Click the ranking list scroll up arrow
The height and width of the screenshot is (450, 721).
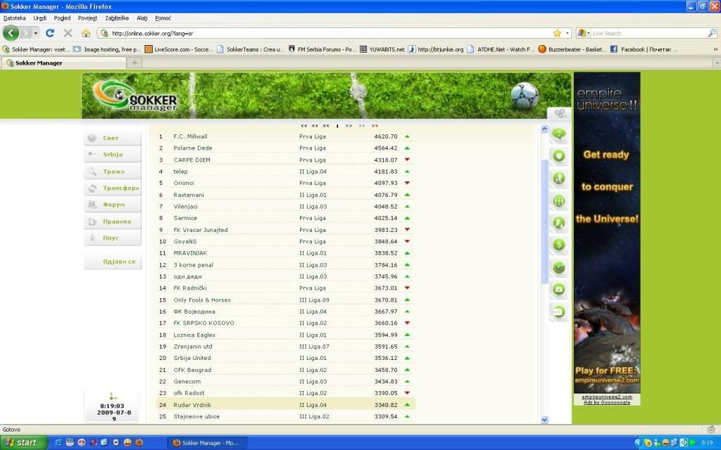[544, 129]
